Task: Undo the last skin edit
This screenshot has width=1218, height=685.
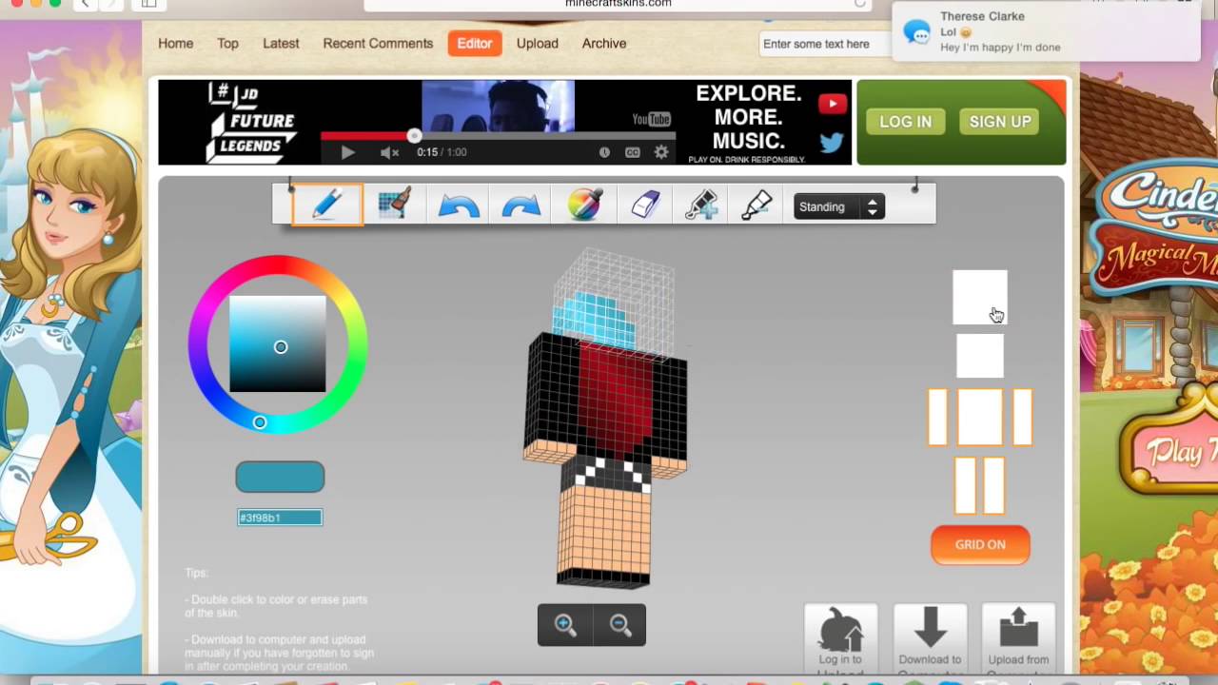Action: 458,205
